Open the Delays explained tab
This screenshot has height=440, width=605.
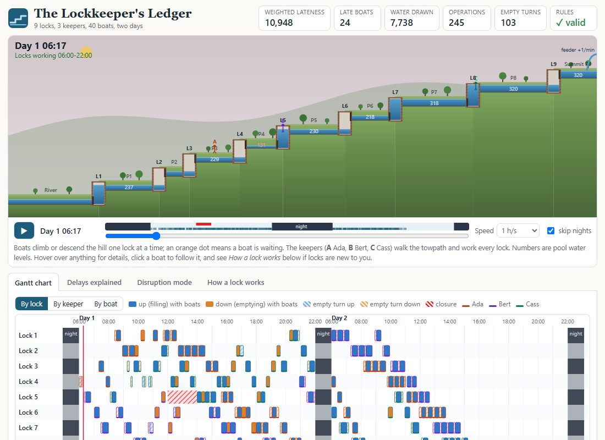(x=94, y=283)
